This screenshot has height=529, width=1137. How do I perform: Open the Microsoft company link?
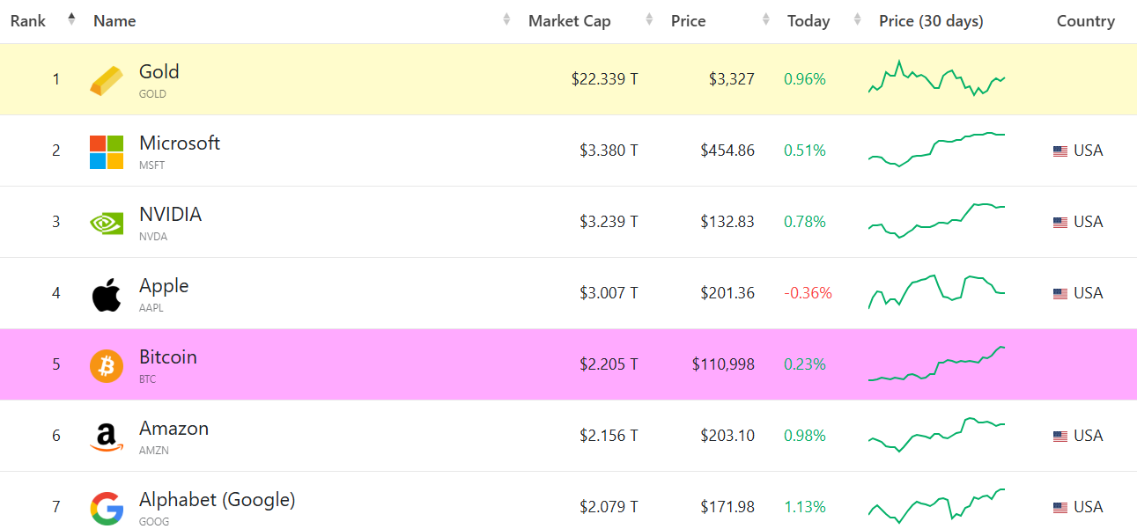point(180,143)
